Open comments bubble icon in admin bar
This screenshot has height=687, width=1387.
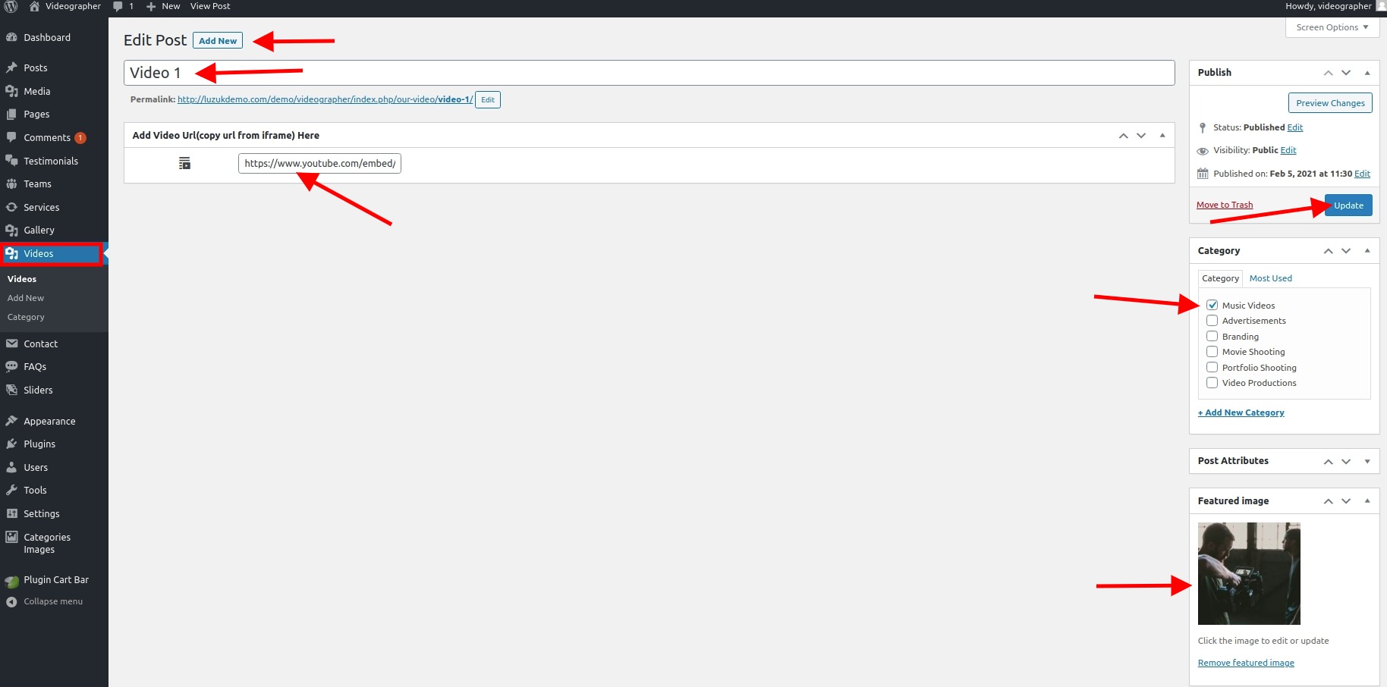(118, 6)
